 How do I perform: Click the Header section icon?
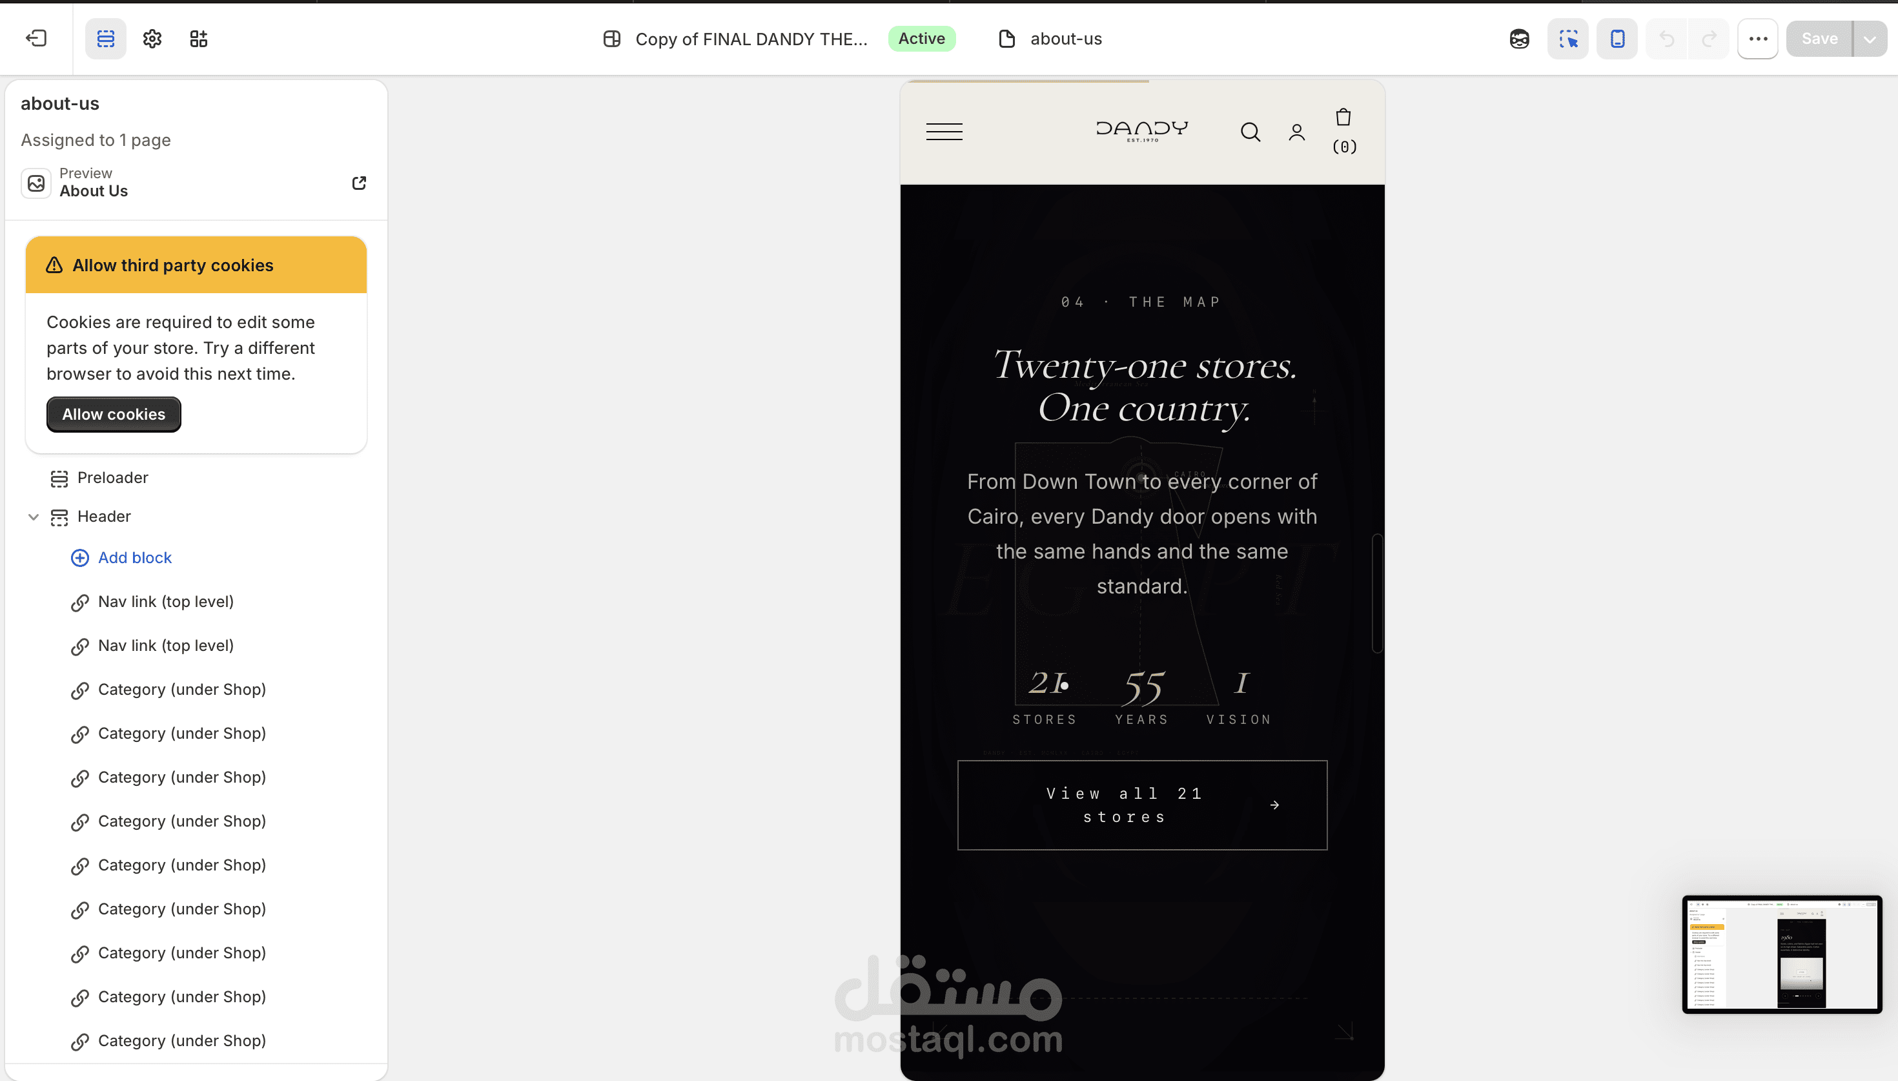[59, 517]
